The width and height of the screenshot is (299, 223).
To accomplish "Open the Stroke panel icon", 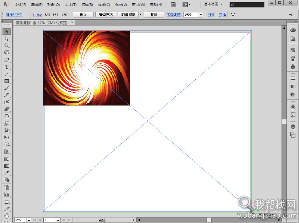I will [293, 78].
